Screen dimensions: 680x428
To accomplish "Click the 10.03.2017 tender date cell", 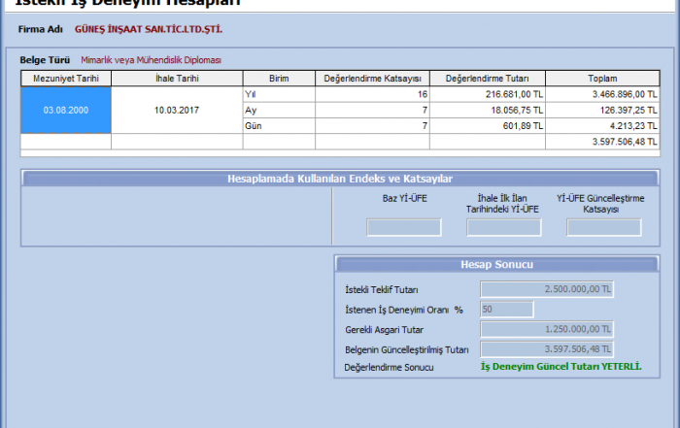I will click(x=177, y=111).
